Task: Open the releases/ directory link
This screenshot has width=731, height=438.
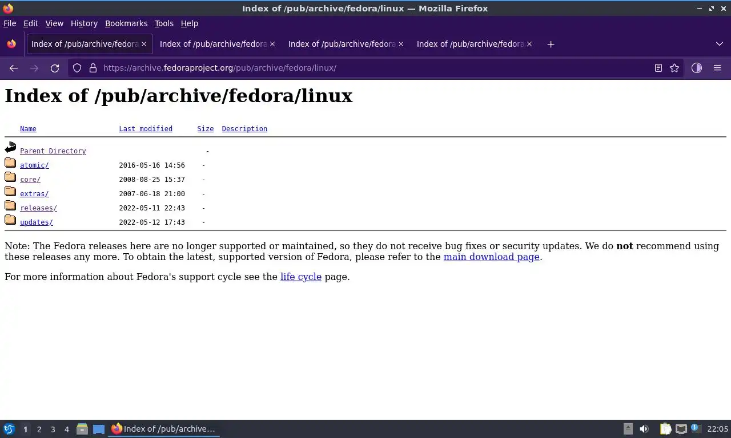Action: [38, 208]
